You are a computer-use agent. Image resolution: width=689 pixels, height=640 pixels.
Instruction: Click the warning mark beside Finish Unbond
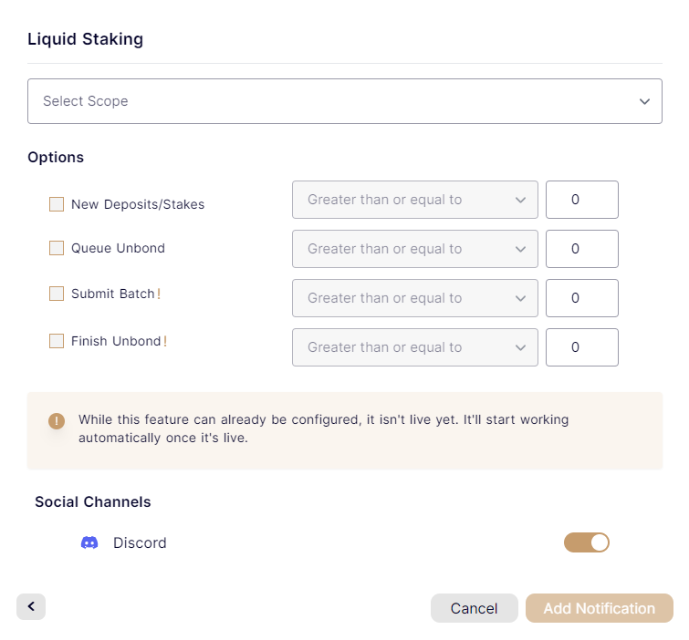point(165,341)
